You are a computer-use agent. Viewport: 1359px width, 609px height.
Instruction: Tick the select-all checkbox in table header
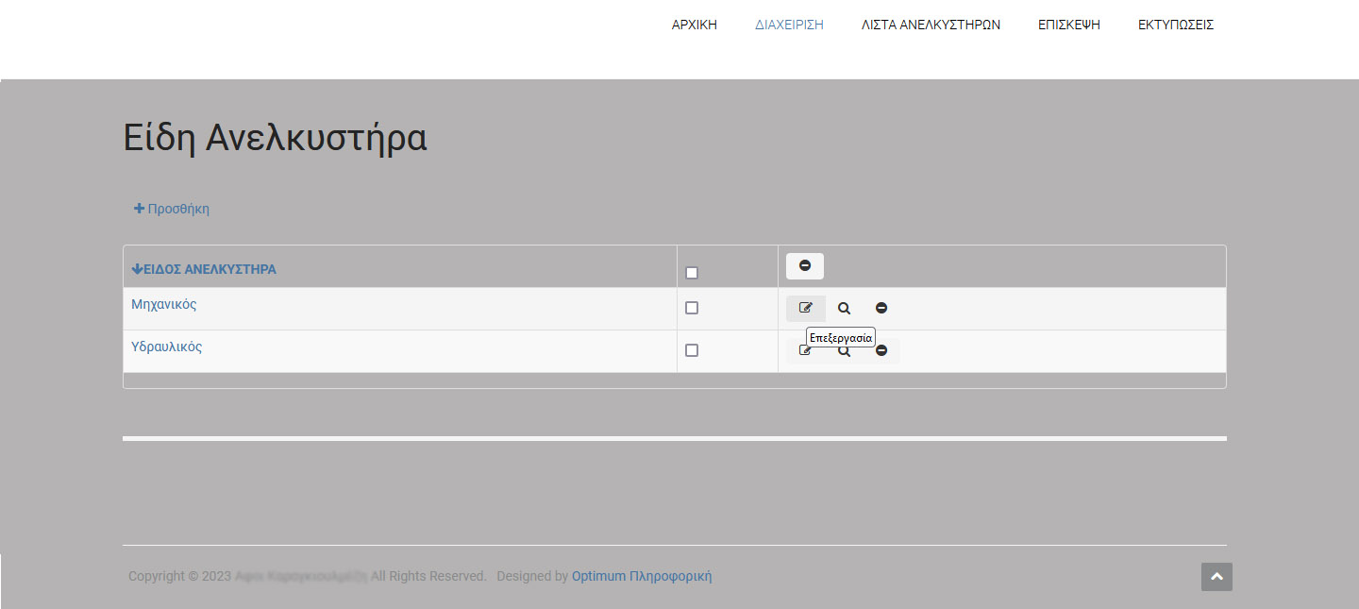coord(692,273)
